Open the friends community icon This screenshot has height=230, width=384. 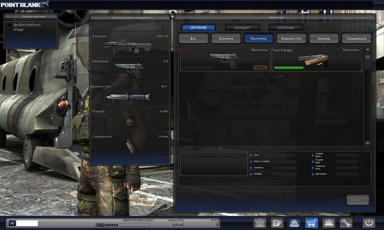(x=328, y=223)
